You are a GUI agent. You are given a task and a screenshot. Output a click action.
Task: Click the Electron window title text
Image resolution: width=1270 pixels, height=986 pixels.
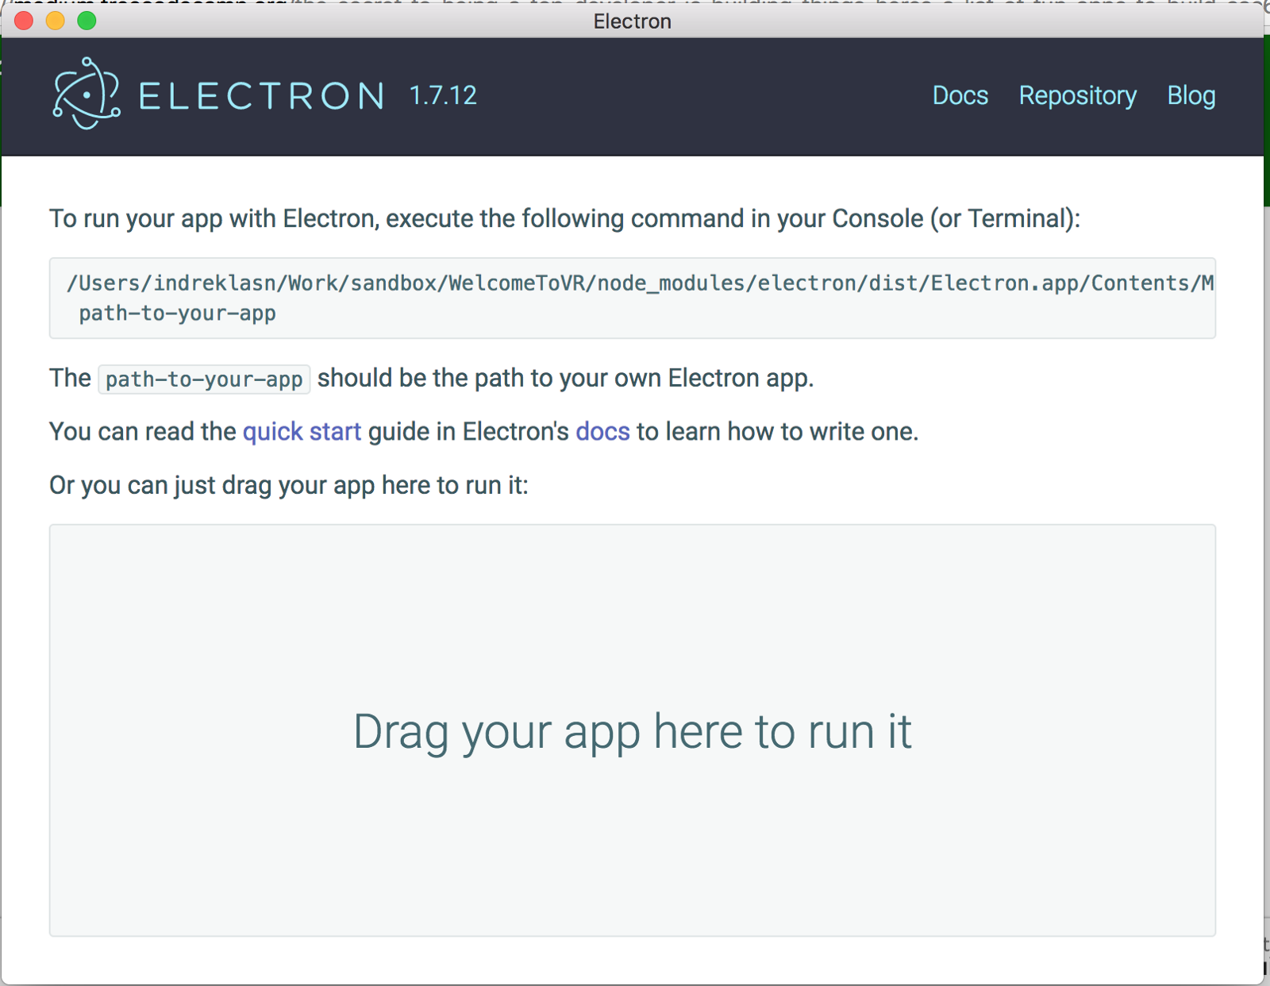633,21
